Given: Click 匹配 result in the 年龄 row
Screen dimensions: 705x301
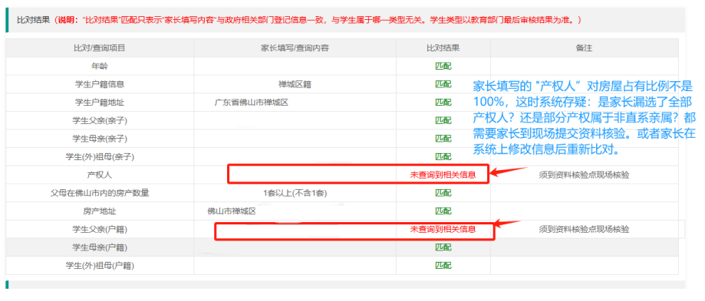Looking at the screenshot, I should 443,67.
